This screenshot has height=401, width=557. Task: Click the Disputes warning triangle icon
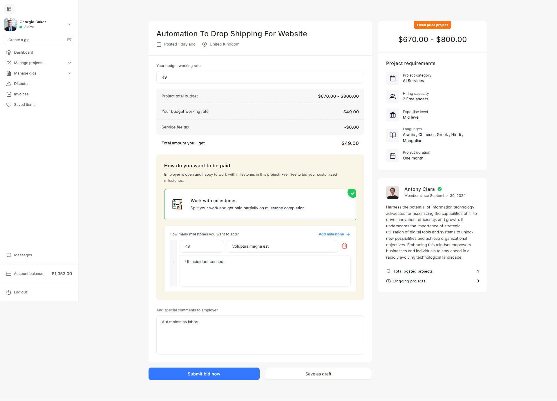click(x=9, y=84)
